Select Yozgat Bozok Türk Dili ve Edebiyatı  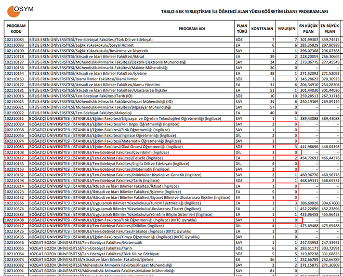click(94, 254)
